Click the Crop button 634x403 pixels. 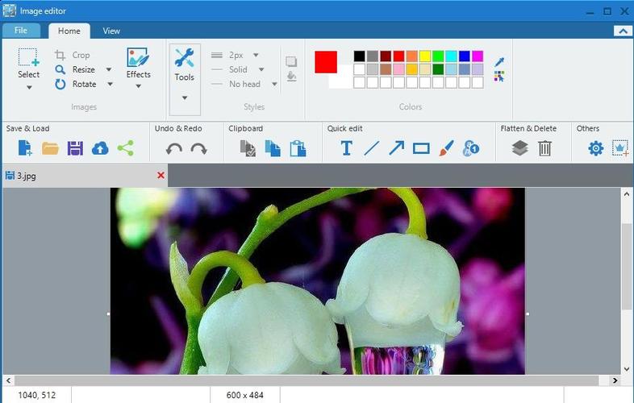click(73, 55)
